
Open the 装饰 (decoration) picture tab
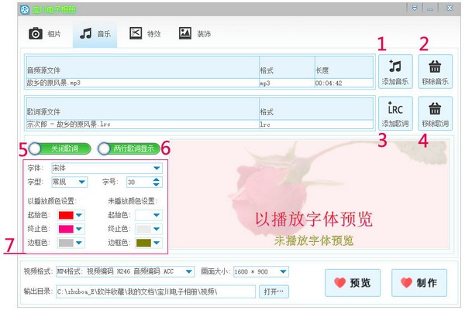tap(195, 34)
